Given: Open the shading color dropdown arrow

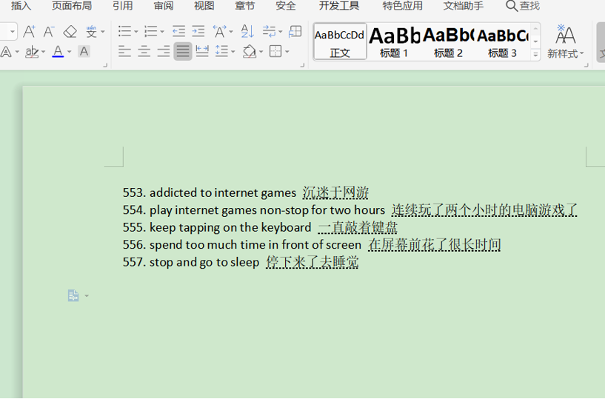Looking at the screenshot, I should tap(261, 51).
